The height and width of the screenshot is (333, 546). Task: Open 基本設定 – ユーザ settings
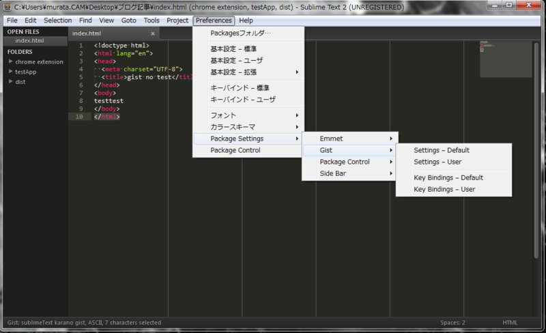[x=248, y=60]
